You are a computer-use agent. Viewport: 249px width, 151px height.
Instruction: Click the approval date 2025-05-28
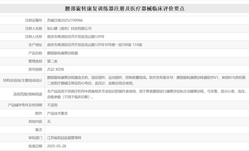point(57,146)
